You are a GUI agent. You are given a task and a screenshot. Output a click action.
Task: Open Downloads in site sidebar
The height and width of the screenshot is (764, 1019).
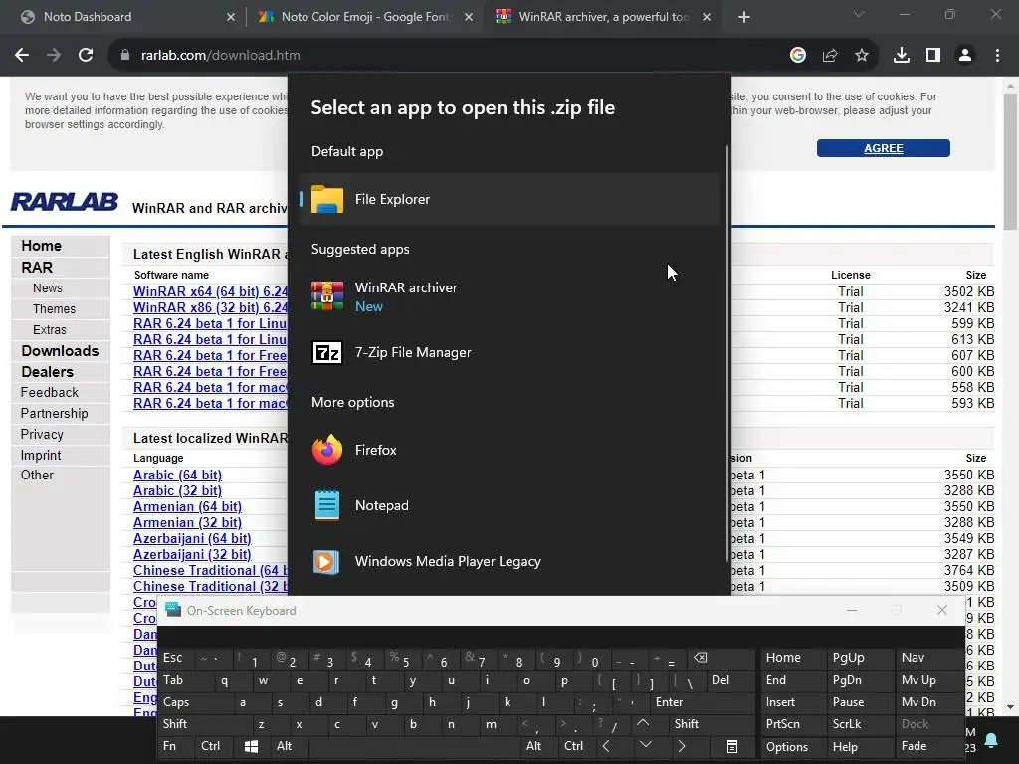click(60, 351)
